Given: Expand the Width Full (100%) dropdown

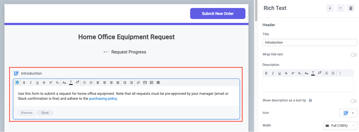Looking at the screenshot, I should coord(340,126).
